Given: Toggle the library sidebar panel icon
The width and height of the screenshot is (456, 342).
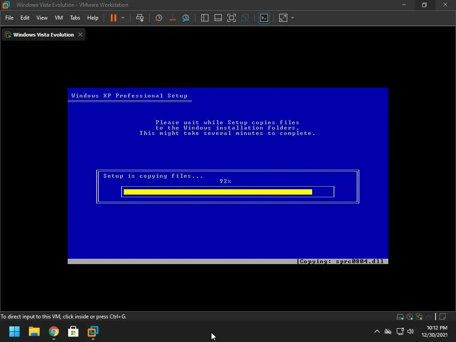Looking at the screenshot, I should click(x=205, y=18).
